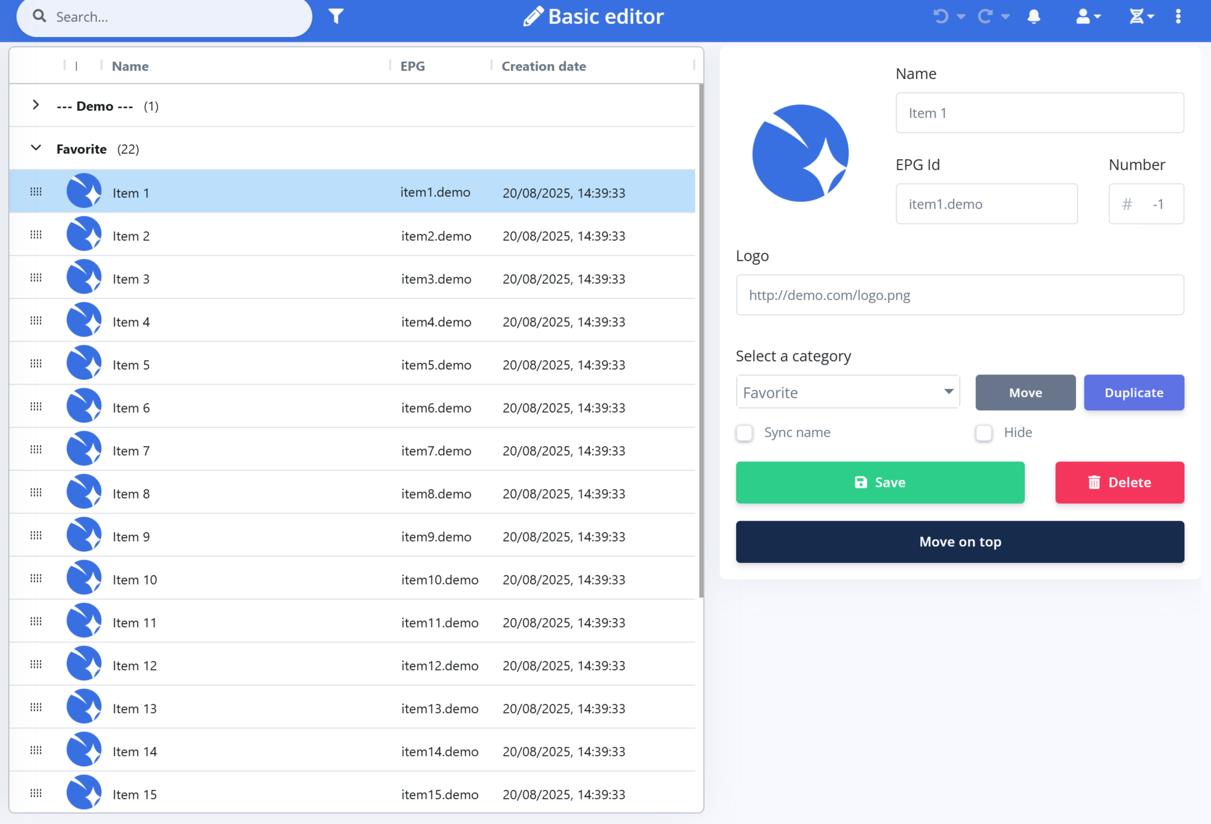Sort by the EPG column header
The height and width of the screenshot is (824, 1211).
click(412, 66)
